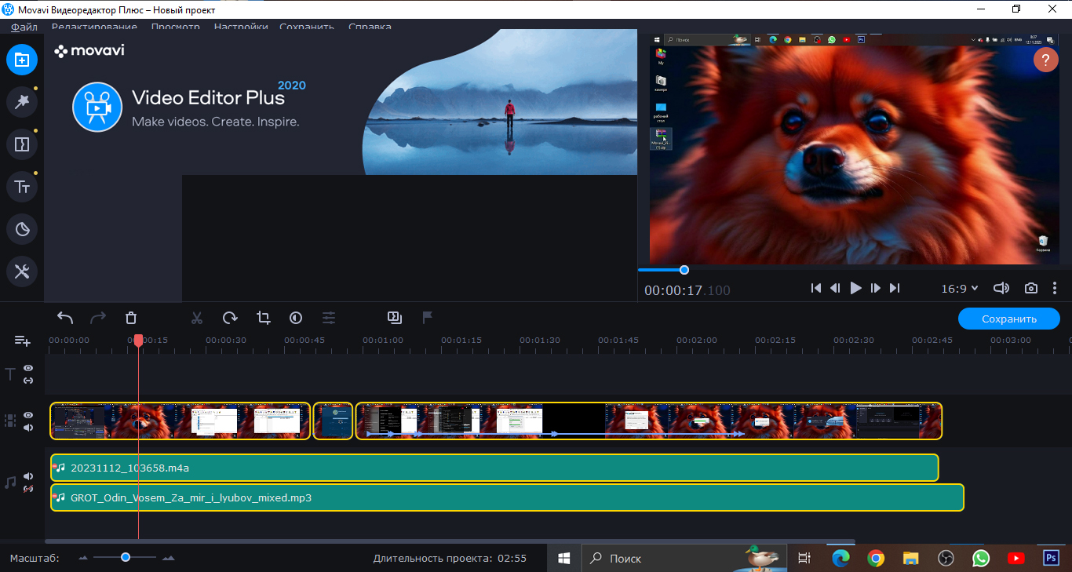Open More tools wrench tab
1072x572 pixels.
pyautogui.click(x=22, y=271)
